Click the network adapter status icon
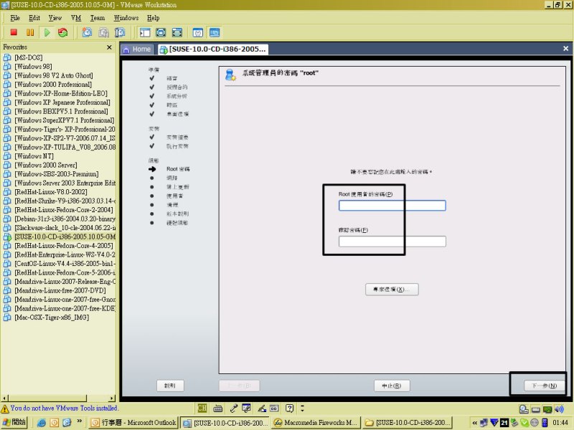 click(547, 409)
